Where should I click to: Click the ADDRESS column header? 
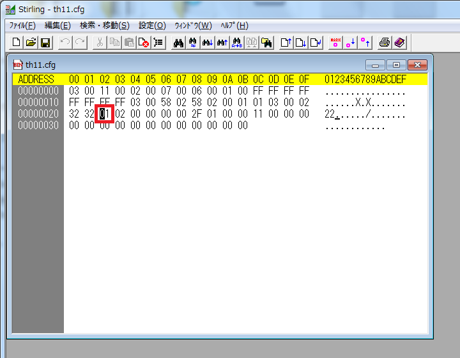(36, 79)
